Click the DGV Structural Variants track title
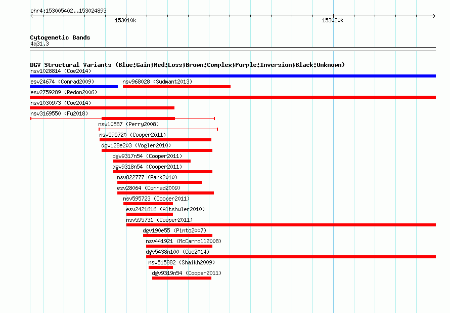 pos(187,65)
